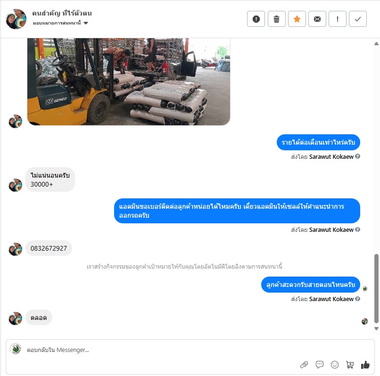Screen dimensions: 380x376
Task: Send a thumbs-up like
Action: [365, 365]
